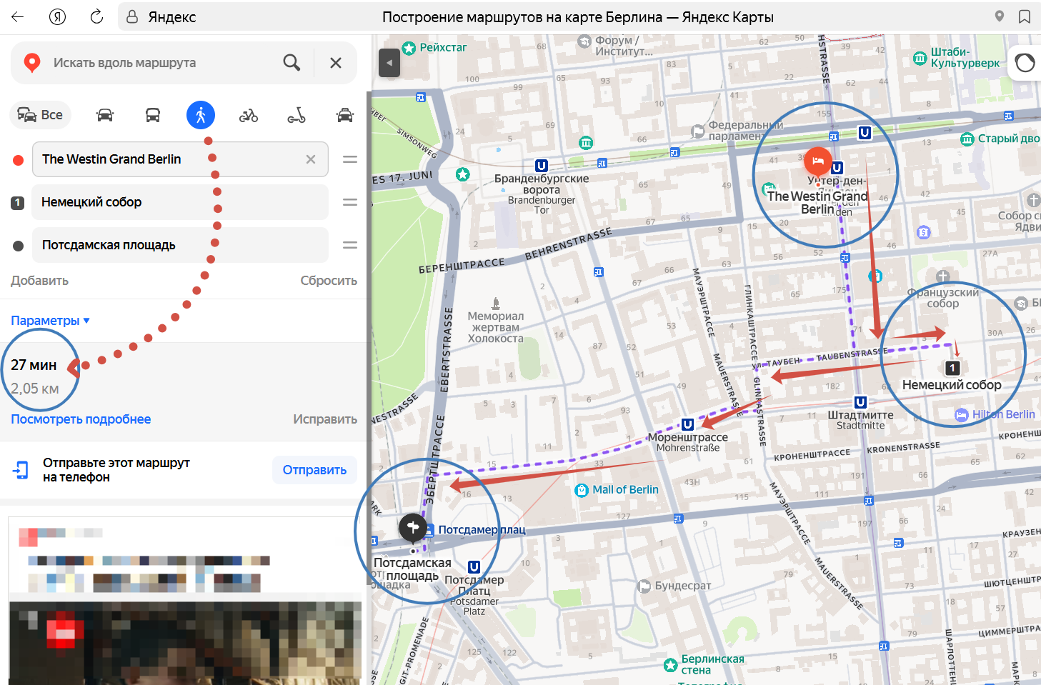Expand the 'Параметры' dropdown
The height and width of the screenshot is (685, 1041).
pos(50,321)
